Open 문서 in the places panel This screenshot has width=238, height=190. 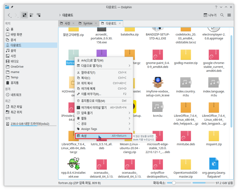tap(31, 40)
